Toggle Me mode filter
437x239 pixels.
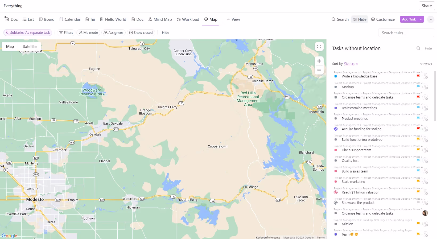pos(88,32)
